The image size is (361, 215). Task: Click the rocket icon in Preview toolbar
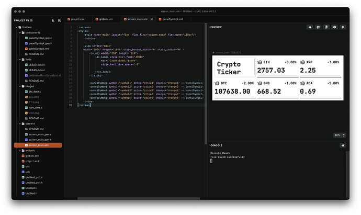[x=310, y=27]
